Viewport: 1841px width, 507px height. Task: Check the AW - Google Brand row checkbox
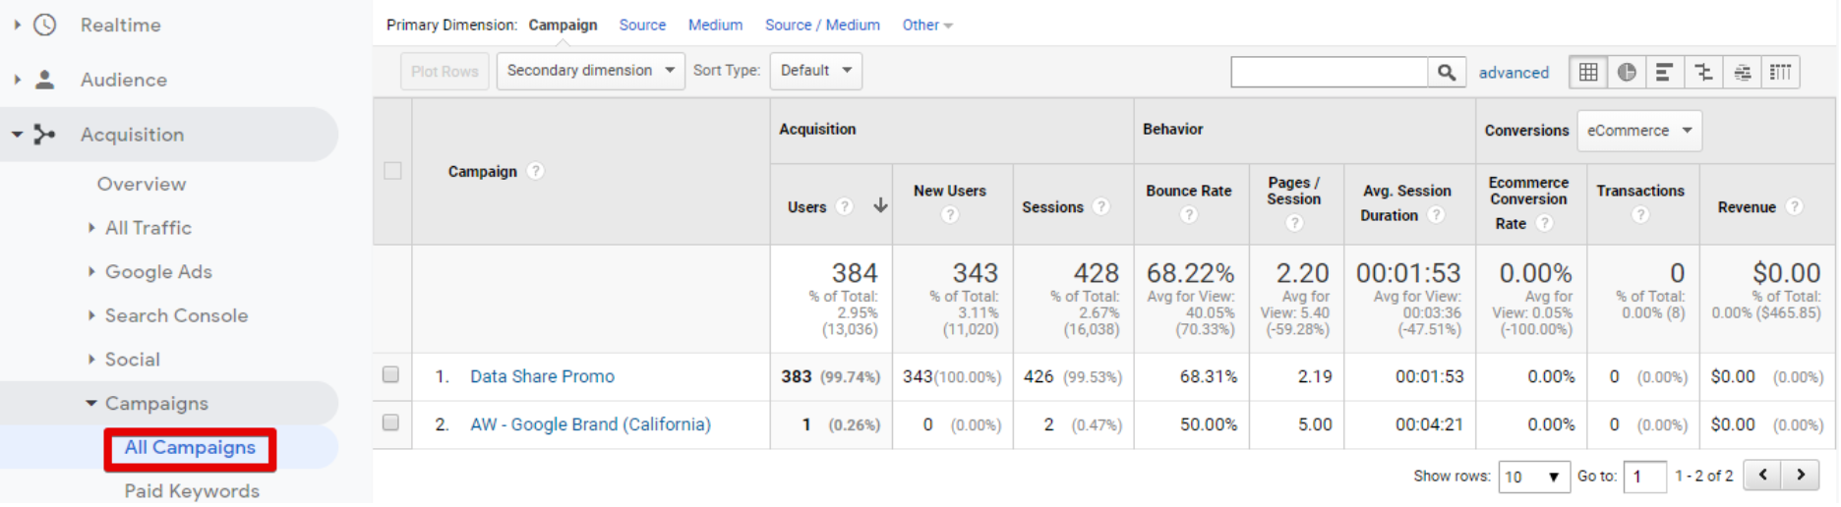pos(391,423)
